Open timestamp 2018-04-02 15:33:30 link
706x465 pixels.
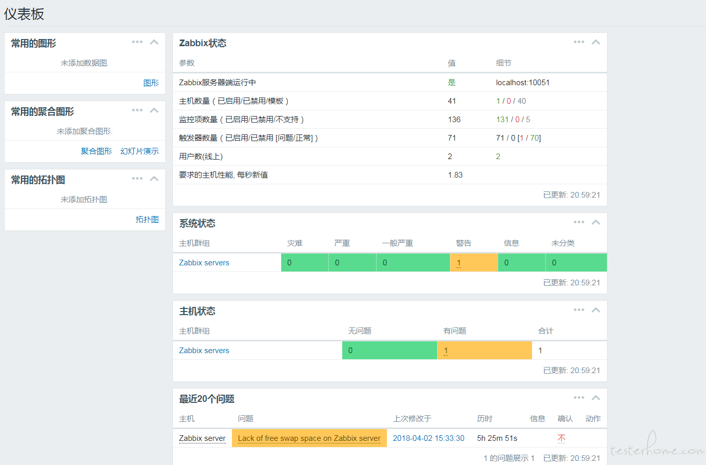coord(428,438)
